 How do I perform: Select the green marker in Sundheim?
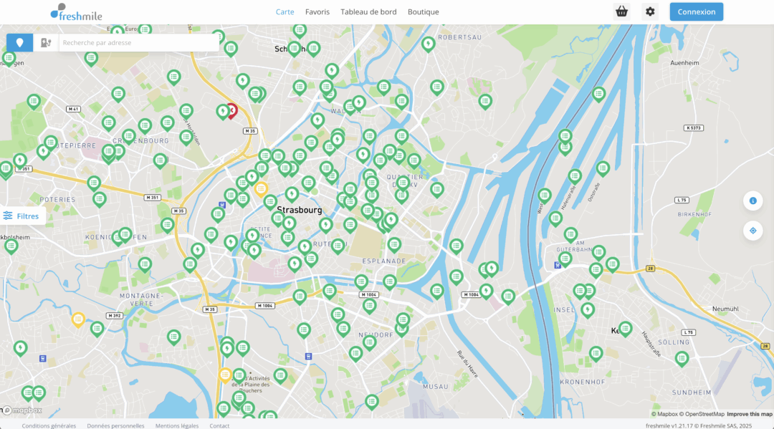pos(682,357)
